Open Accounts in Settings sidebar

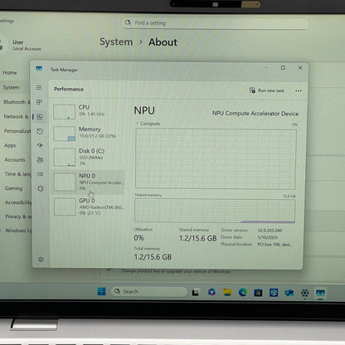(x=15, y=160)
